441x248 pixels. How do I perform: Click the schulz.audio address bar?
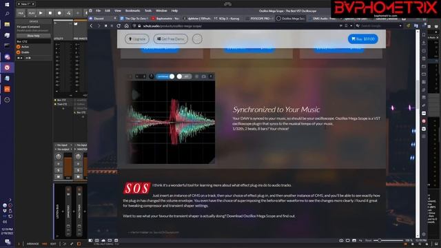(236, 26)
